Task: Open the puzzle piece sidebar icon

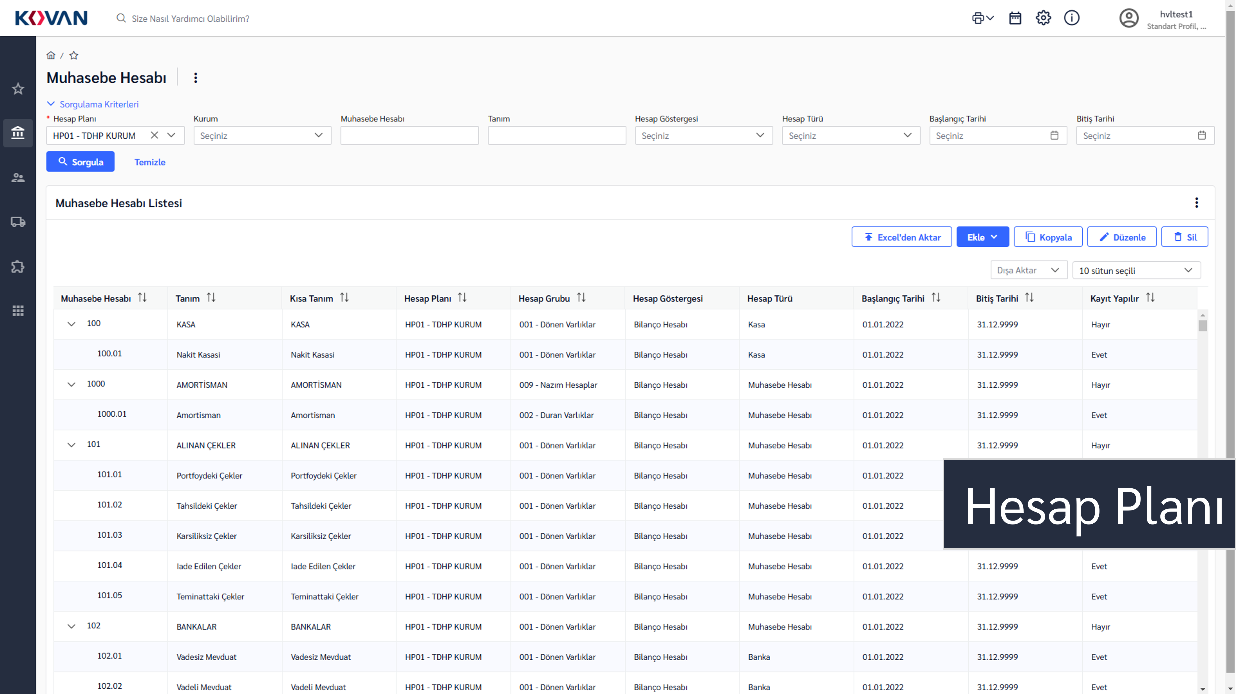Action: click(18, 266)
